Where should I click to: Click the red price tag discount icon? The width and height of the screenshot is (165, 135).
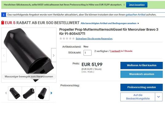pyautogui.click(x=3, y=23)
